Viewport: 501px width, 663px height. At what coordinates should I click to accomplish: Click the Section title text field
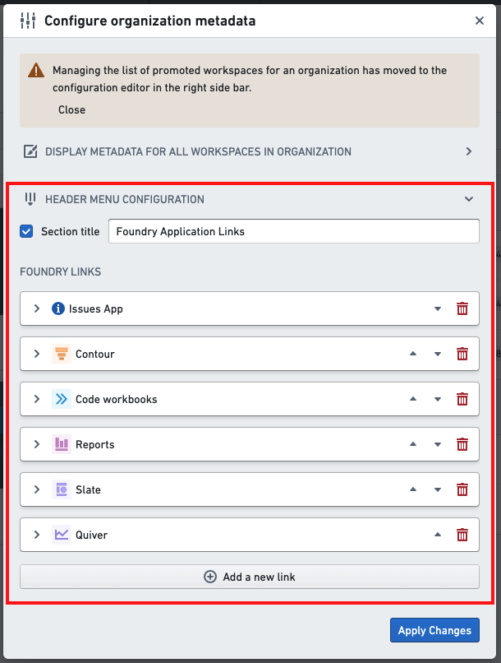coord(294,231)
